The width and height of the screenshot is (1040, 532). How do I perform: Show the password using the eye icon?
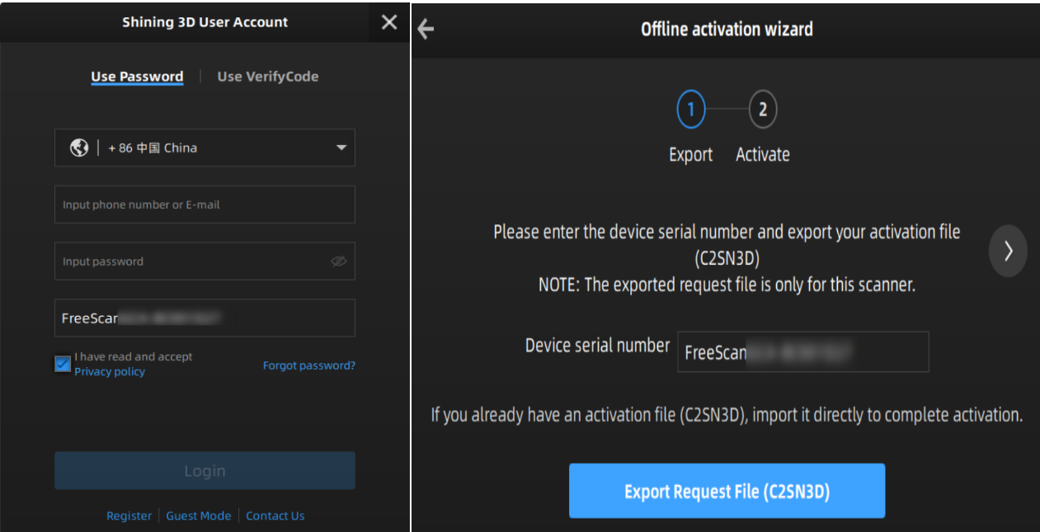point(338,261)
